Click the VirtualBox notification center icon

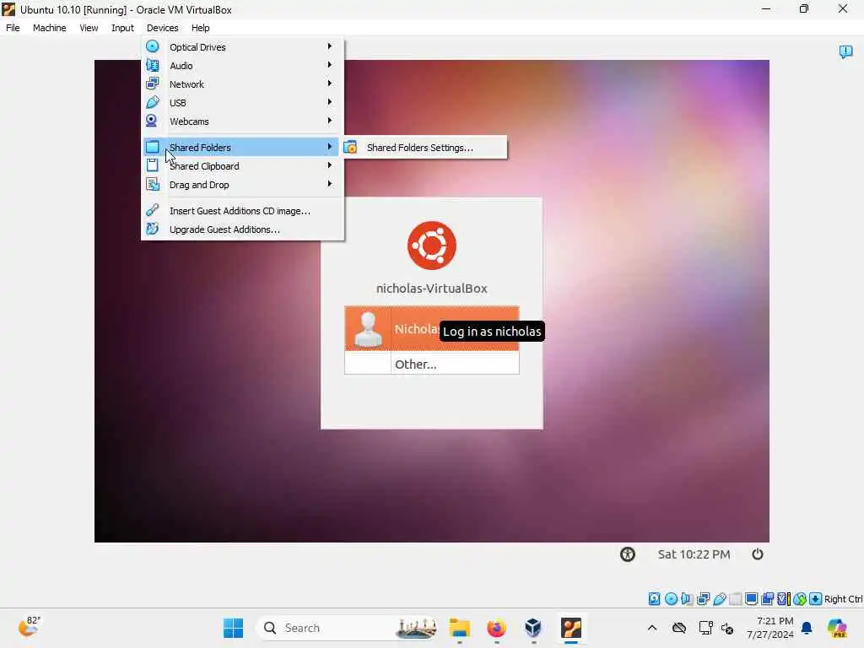(x=845, y=51)
